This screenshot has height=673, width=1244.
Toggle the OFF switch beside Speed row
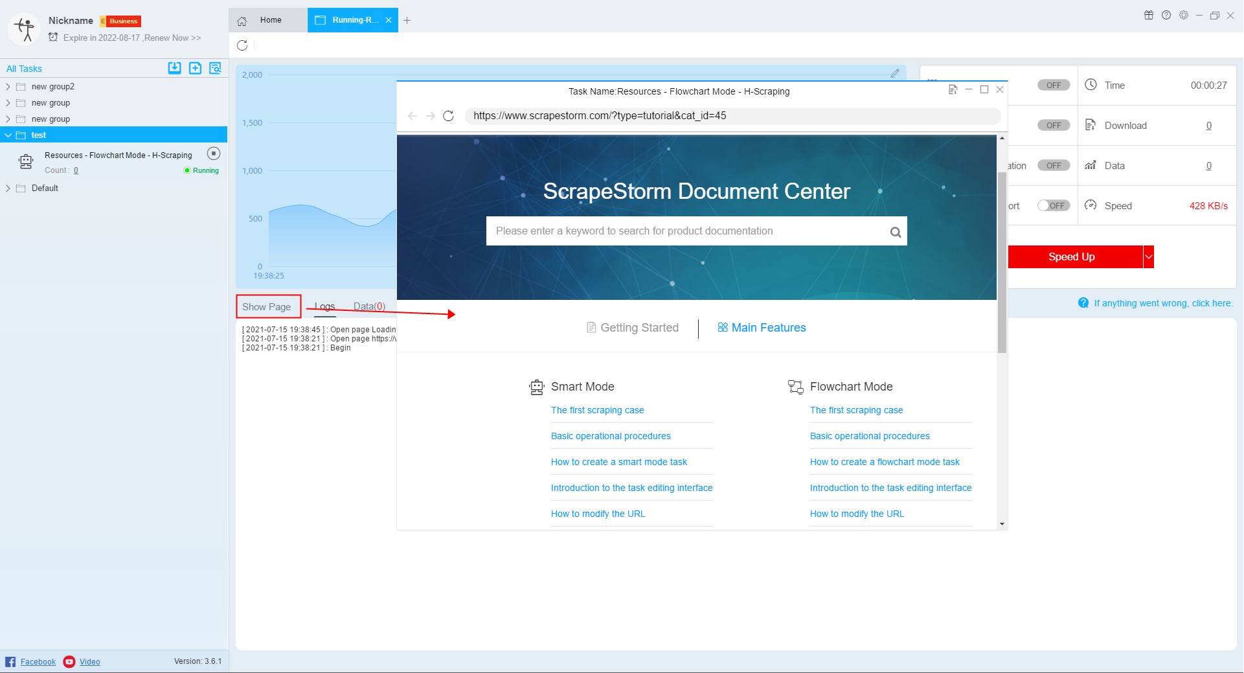(1053, 205)
